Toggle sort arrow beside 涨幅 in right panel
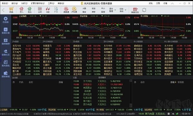The width and height of the screenshot is (193, 116). click(x=176, y=82)
